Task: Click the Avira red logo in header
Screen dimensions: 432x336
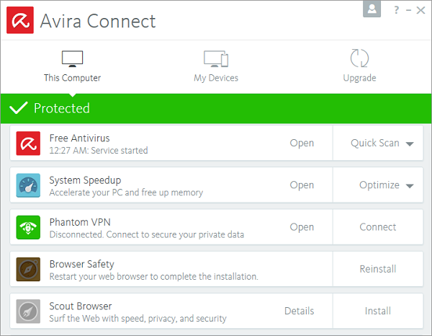Action: point(20,20)
